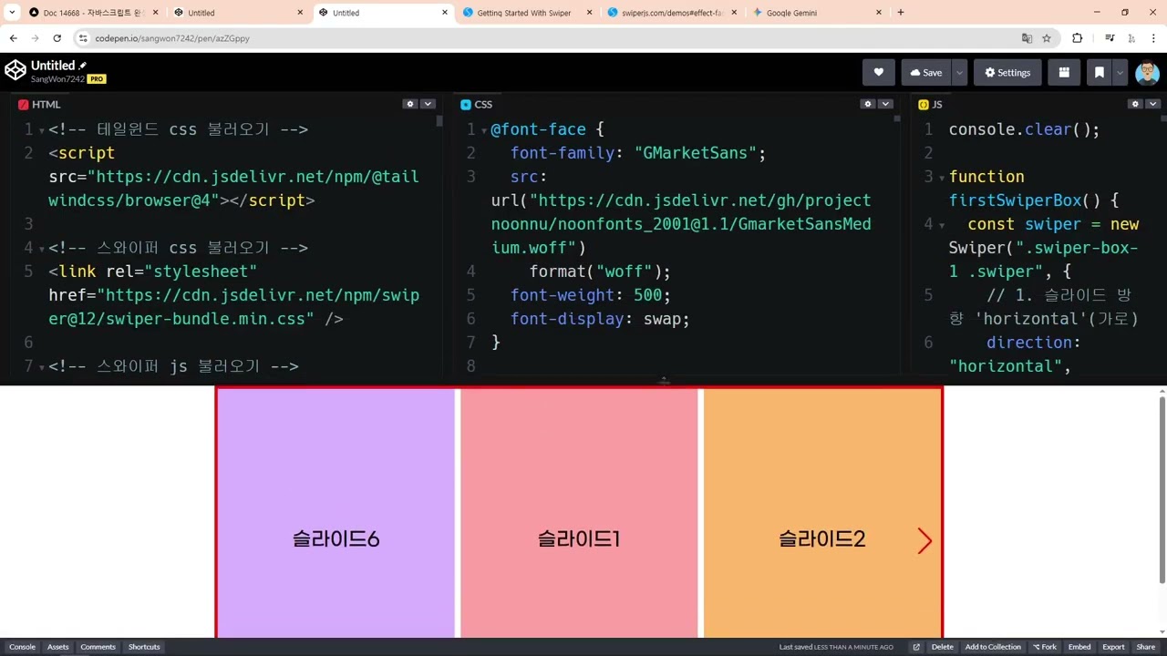This screenshot has height=656, width=1167.
Task: Expand JS editor options chevron
Action: pos(1152,104)
